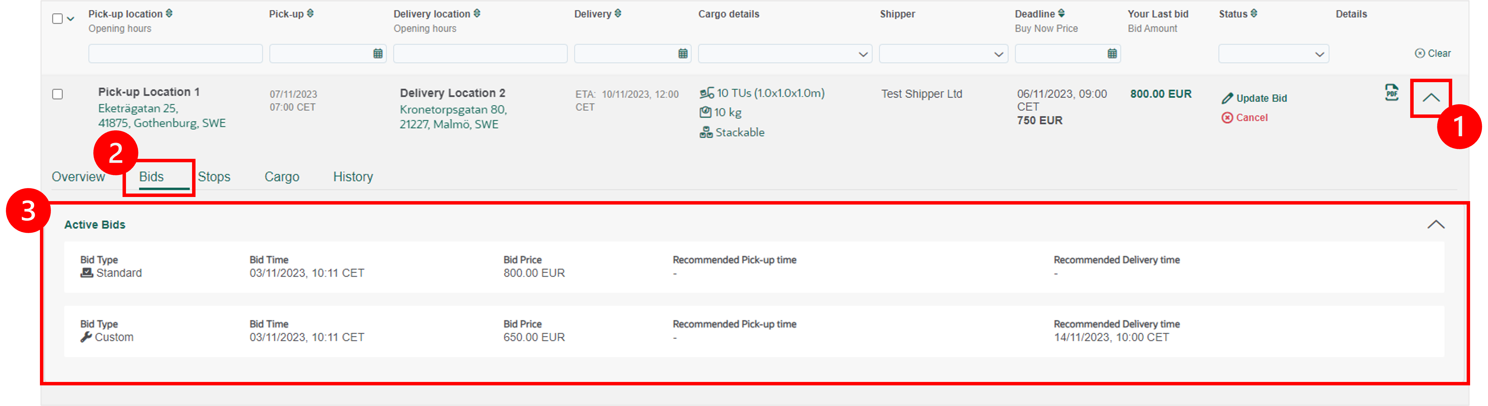Collapse the Active Bids section

[1436, 224]
